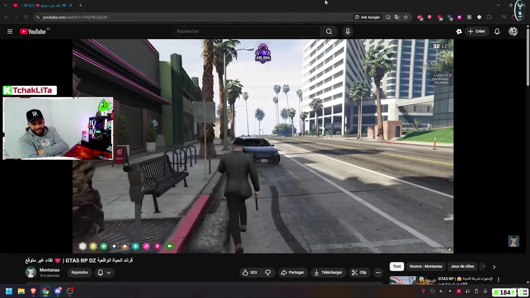Click the translate page icon
Image resolution: width=530 pixels, height=298 pixels.
(397, 17)
